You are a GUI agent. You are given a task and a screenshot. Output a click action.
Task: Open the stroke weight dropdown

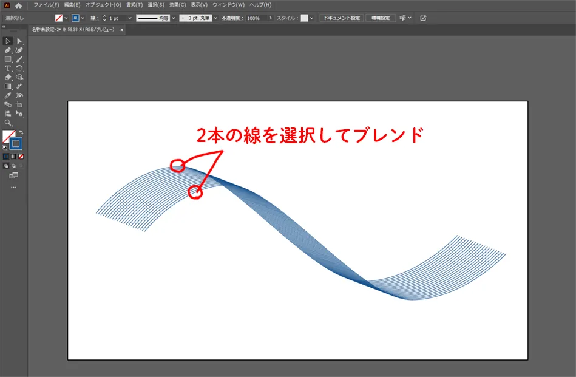coord(130,18)
